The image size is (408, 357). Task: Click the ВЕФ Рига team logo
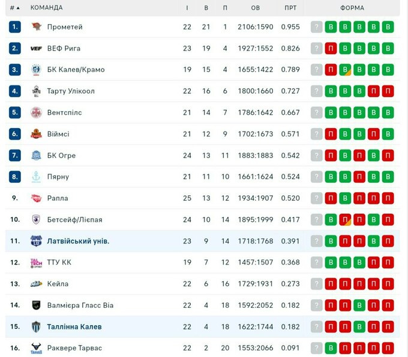tap(36, 48)
